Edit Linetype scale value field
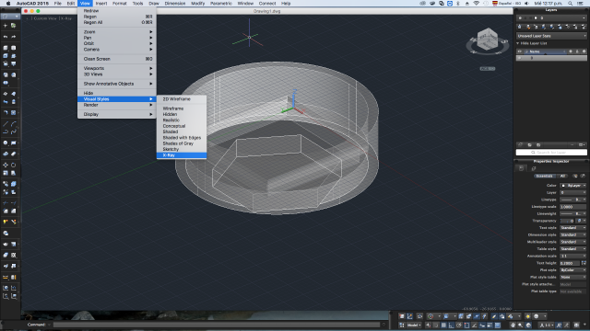 coord(573,207)
